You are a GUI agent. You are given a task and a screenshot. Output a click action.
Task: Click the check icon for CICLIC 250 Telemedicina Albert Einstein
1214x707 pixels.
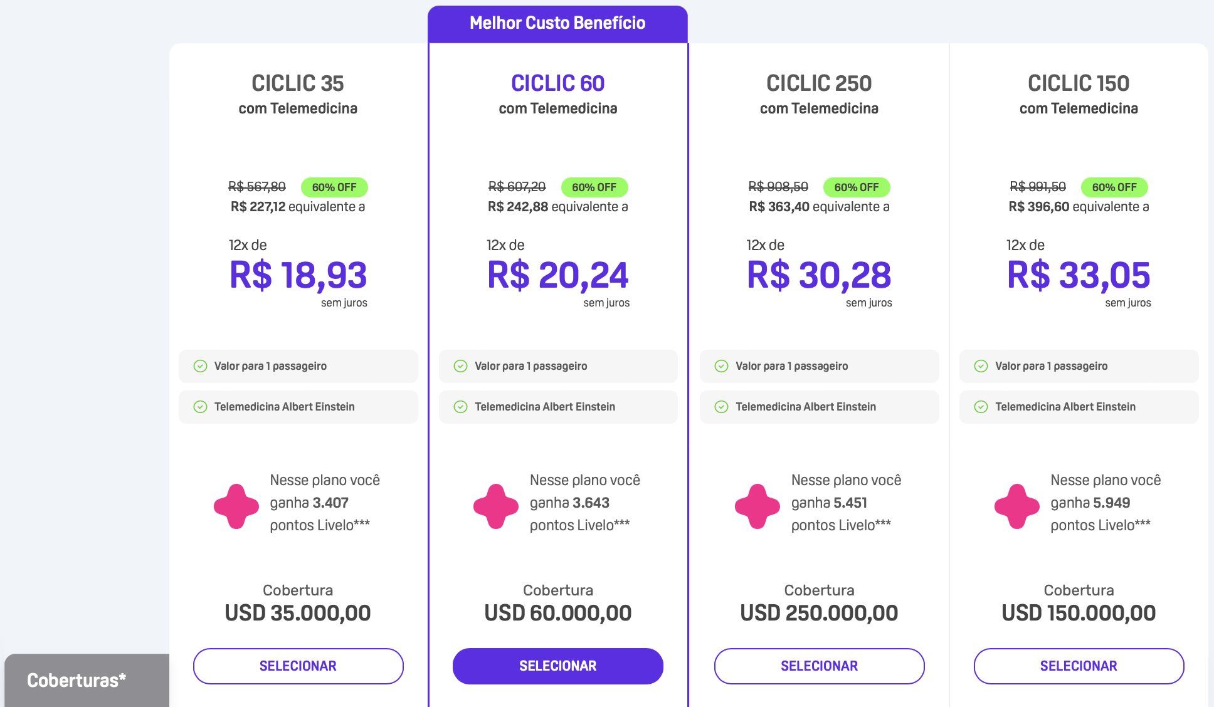(721, 407)
